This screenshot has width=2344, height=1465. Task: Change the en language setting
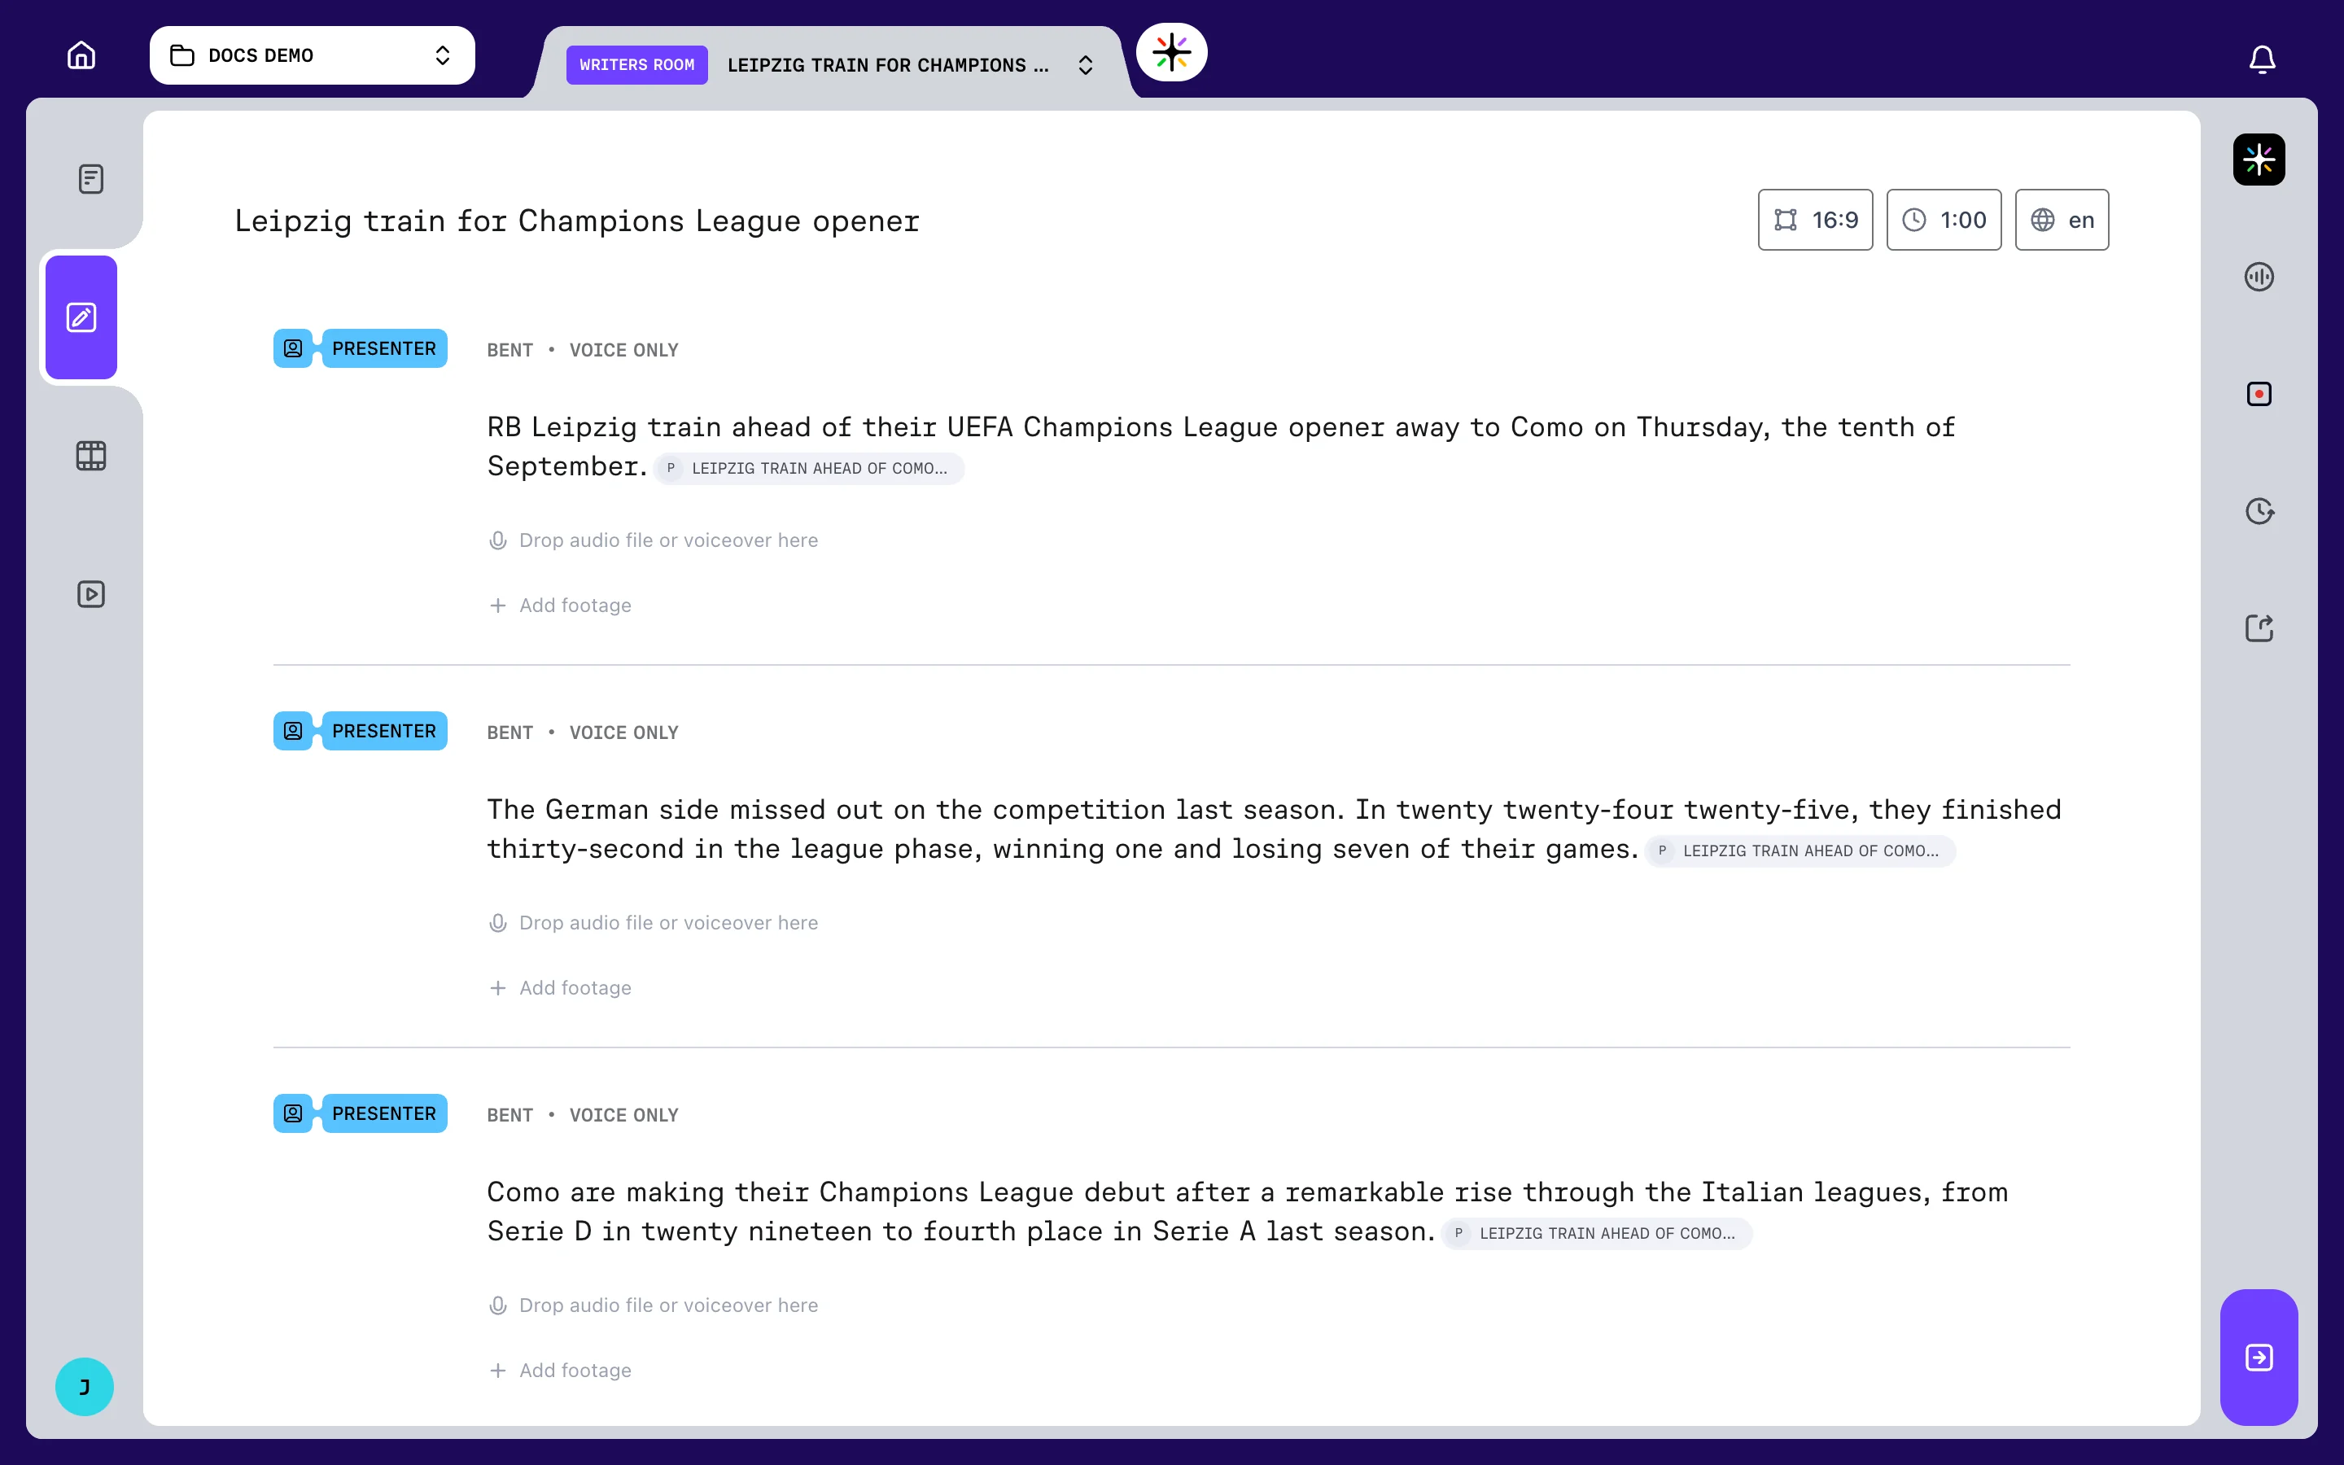pyautogui.click(x=2061, y=220)
